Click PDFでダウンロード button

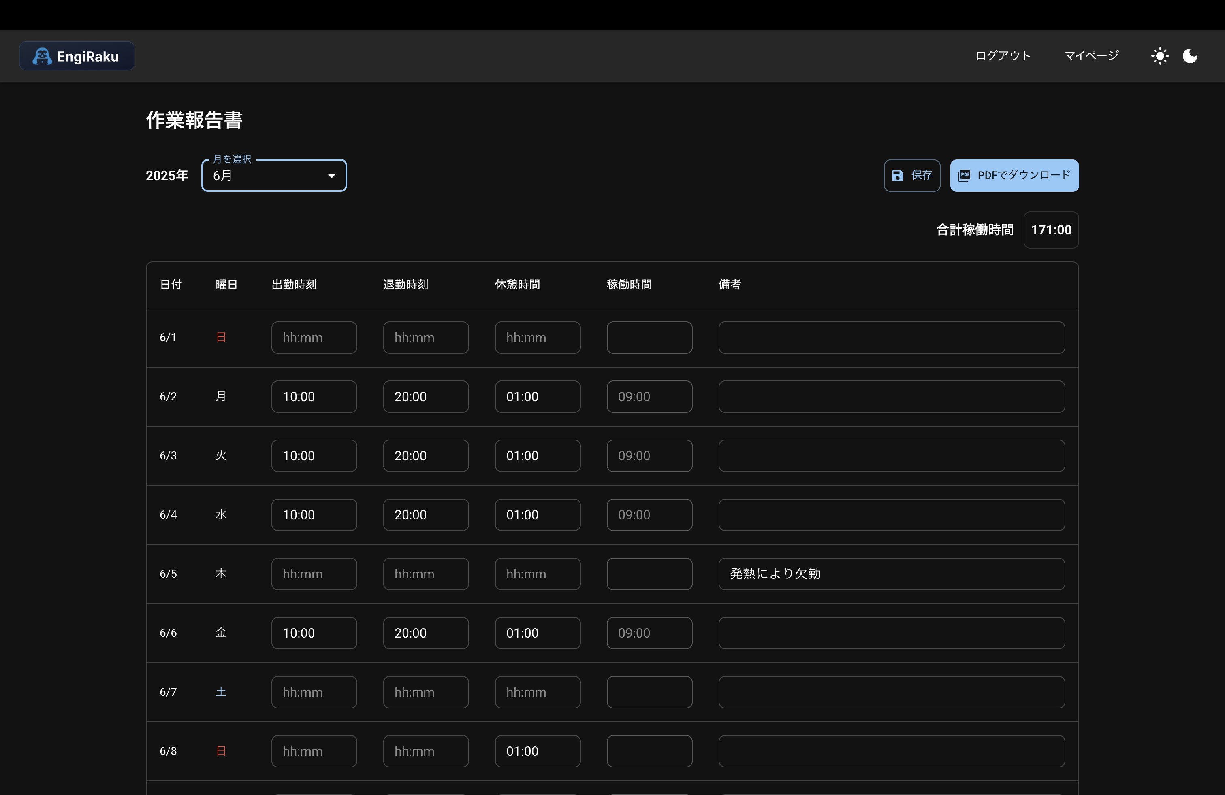[1014, 176]
